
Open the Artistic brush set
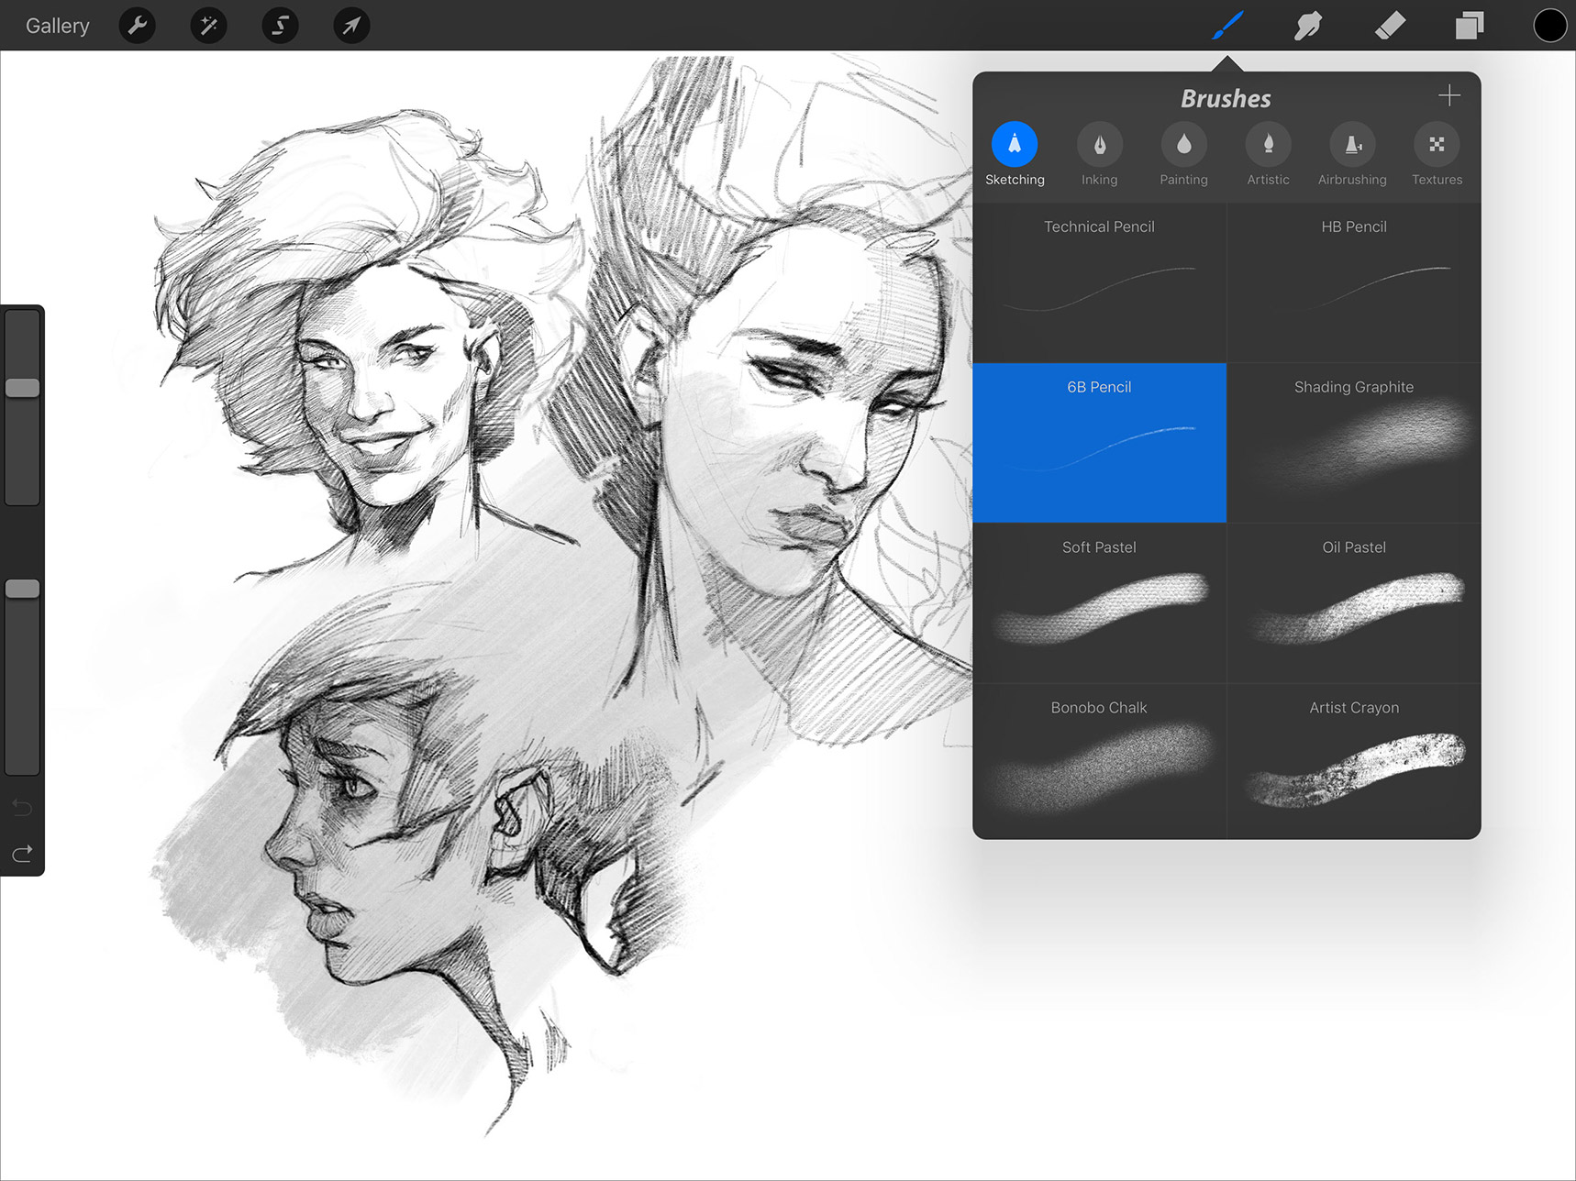click(x=1268, y=154)
